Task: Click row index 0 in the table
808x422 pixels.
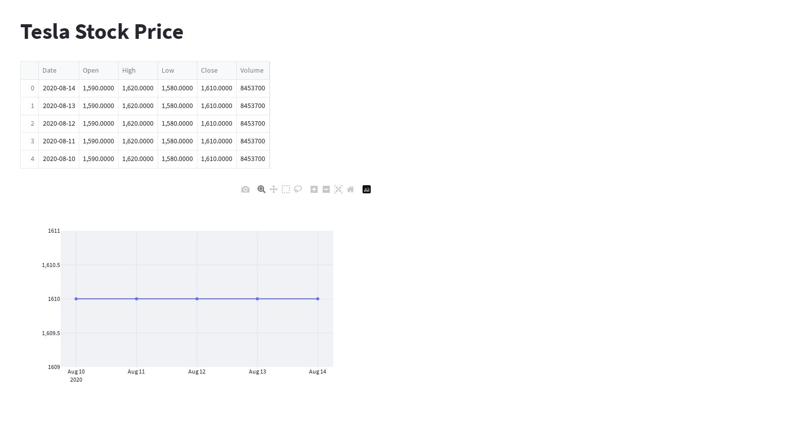Action: (30, 88)
